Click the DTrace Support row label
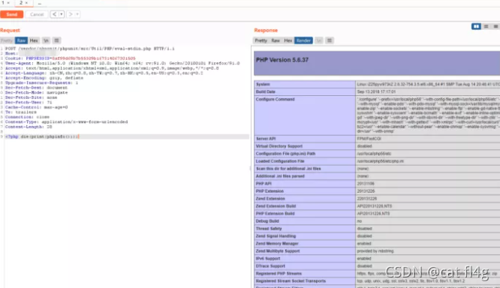This screenshot has height=288, width=500. point(270,266)
